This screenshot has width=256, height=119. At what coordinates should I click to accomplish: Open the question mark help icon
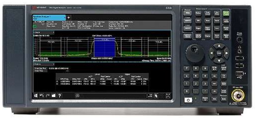click(60, 96)
